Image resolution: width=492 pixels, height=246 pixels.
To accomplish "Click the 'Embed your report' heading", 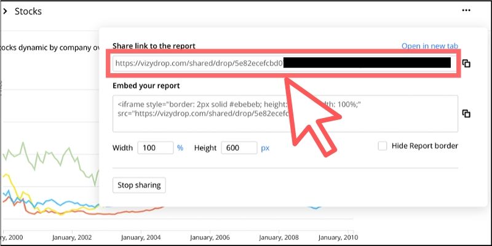I will [146, 85].
